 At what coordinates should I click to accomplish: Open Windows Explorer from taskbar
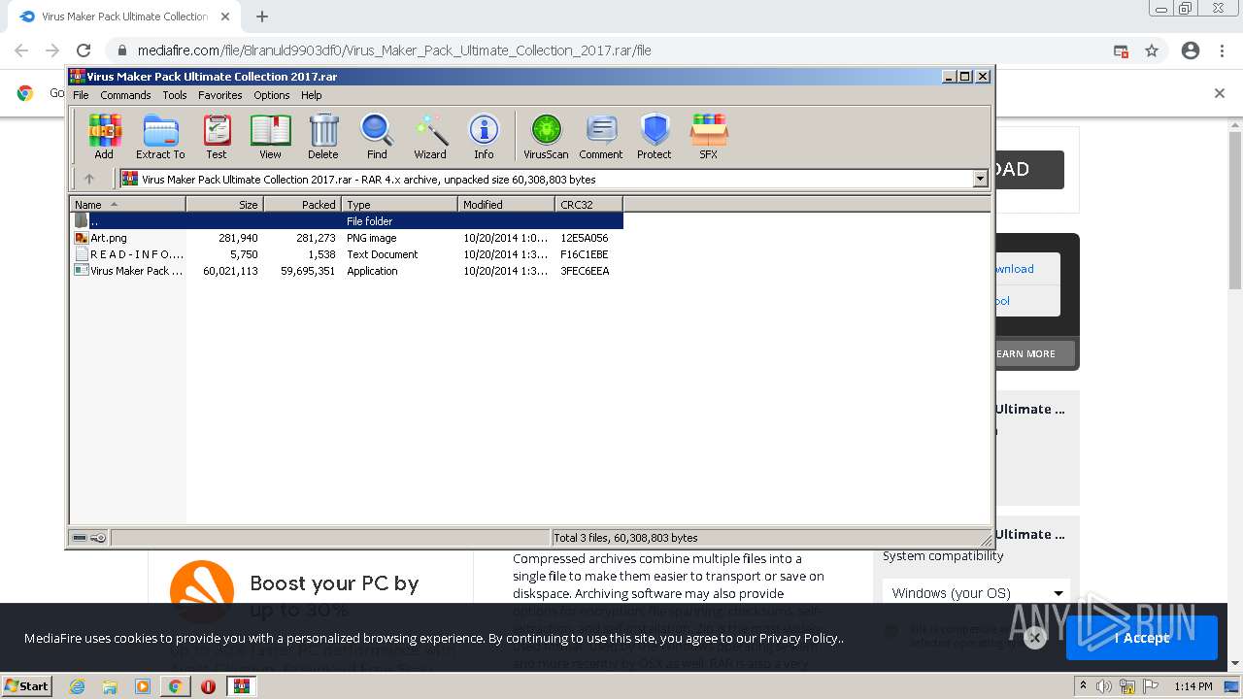tap(110, 686)
